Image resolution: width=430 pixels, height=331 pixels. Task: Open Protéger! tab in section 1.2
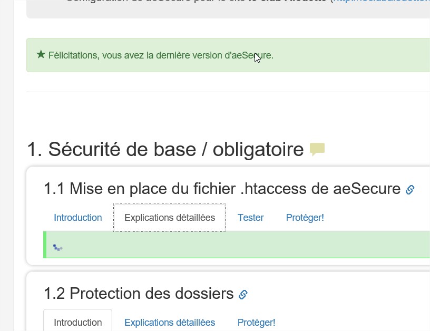tap(257, 322)
